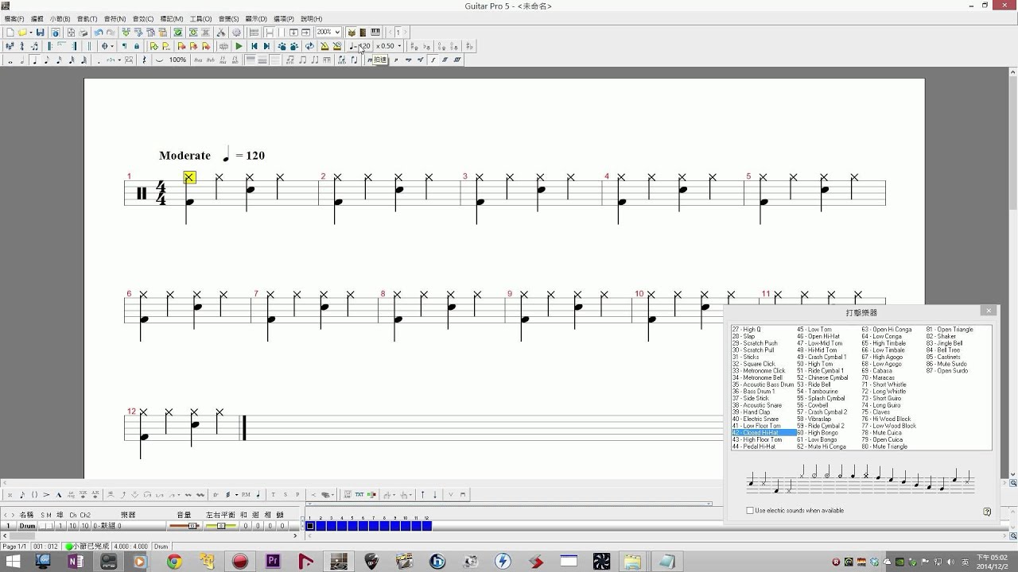Open the keyboard piano view icon
Screen dimensions: 1018x572
tap(375, 33)
